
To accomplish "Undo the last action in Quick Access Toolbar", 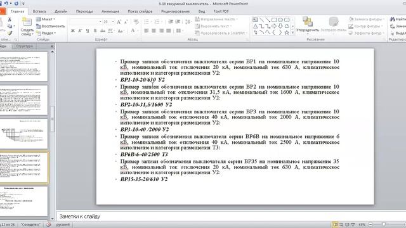I will (6, 4).
